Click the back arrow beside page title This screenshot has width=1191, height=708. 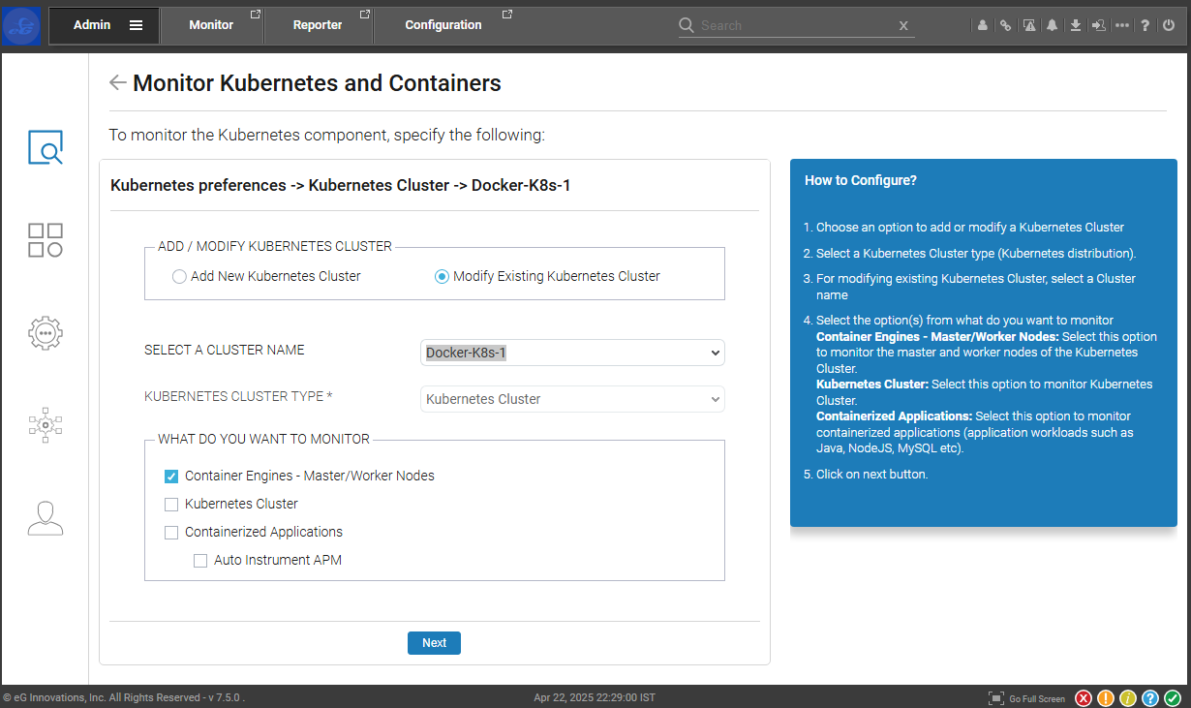click(118, 82)
